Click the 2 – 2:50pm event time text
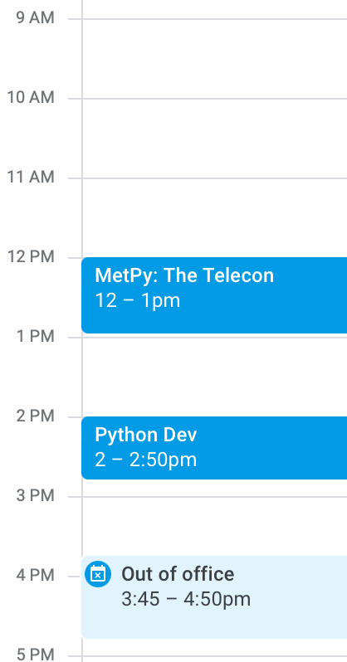347x662 pixels. coord(146,460)
